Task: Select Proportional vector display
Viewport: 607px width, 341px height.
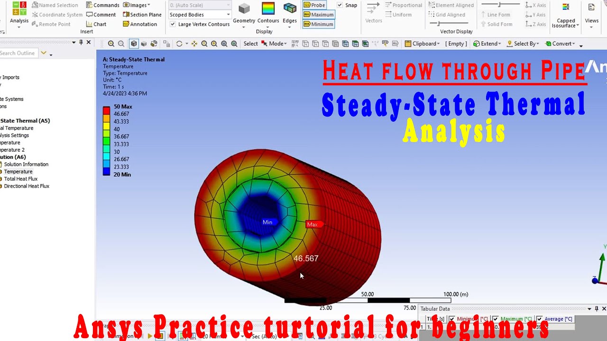Action: pyautogui.click(x=404, y=5)
